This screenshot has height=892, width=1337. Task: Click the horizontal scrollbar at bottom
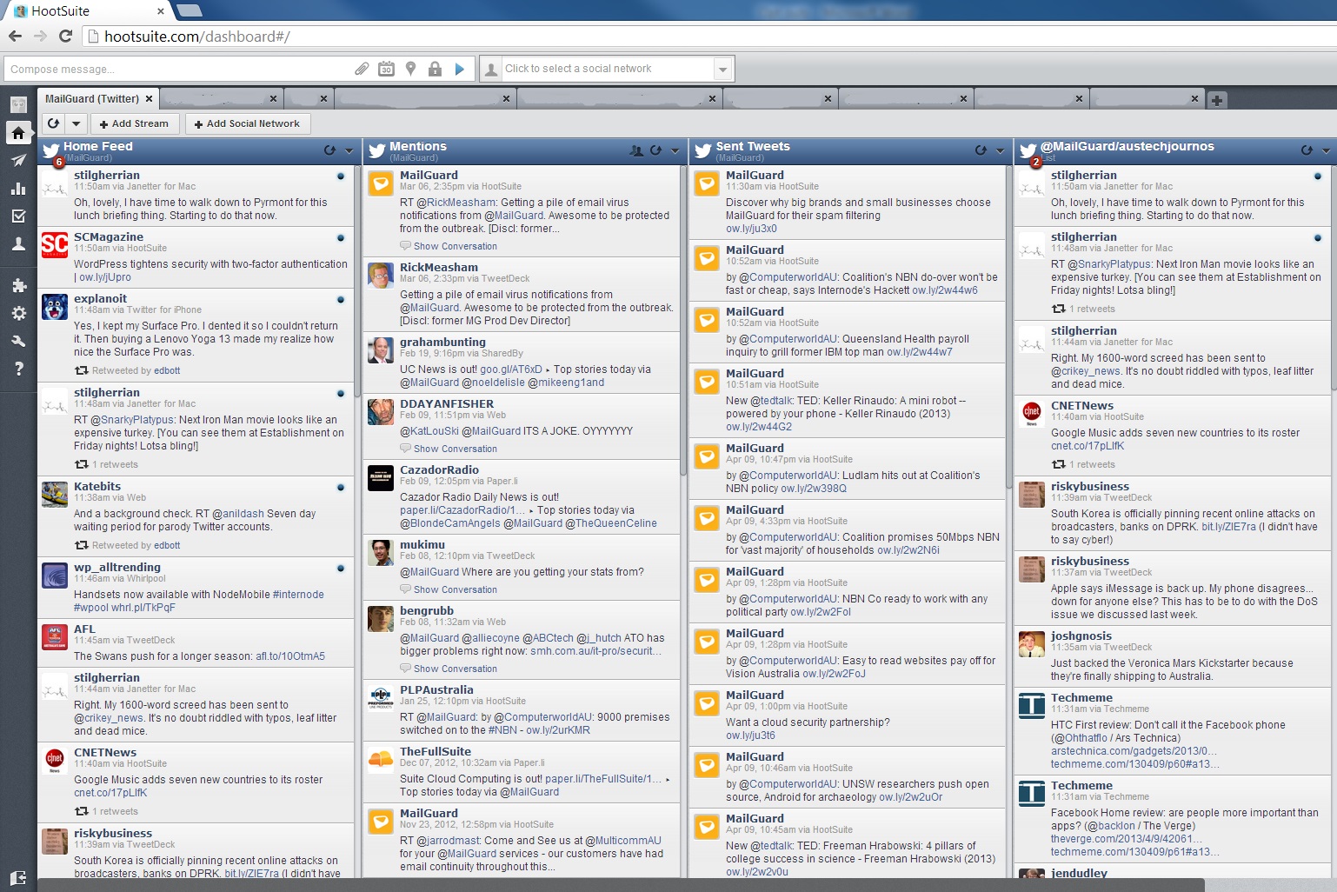[620, 885]
